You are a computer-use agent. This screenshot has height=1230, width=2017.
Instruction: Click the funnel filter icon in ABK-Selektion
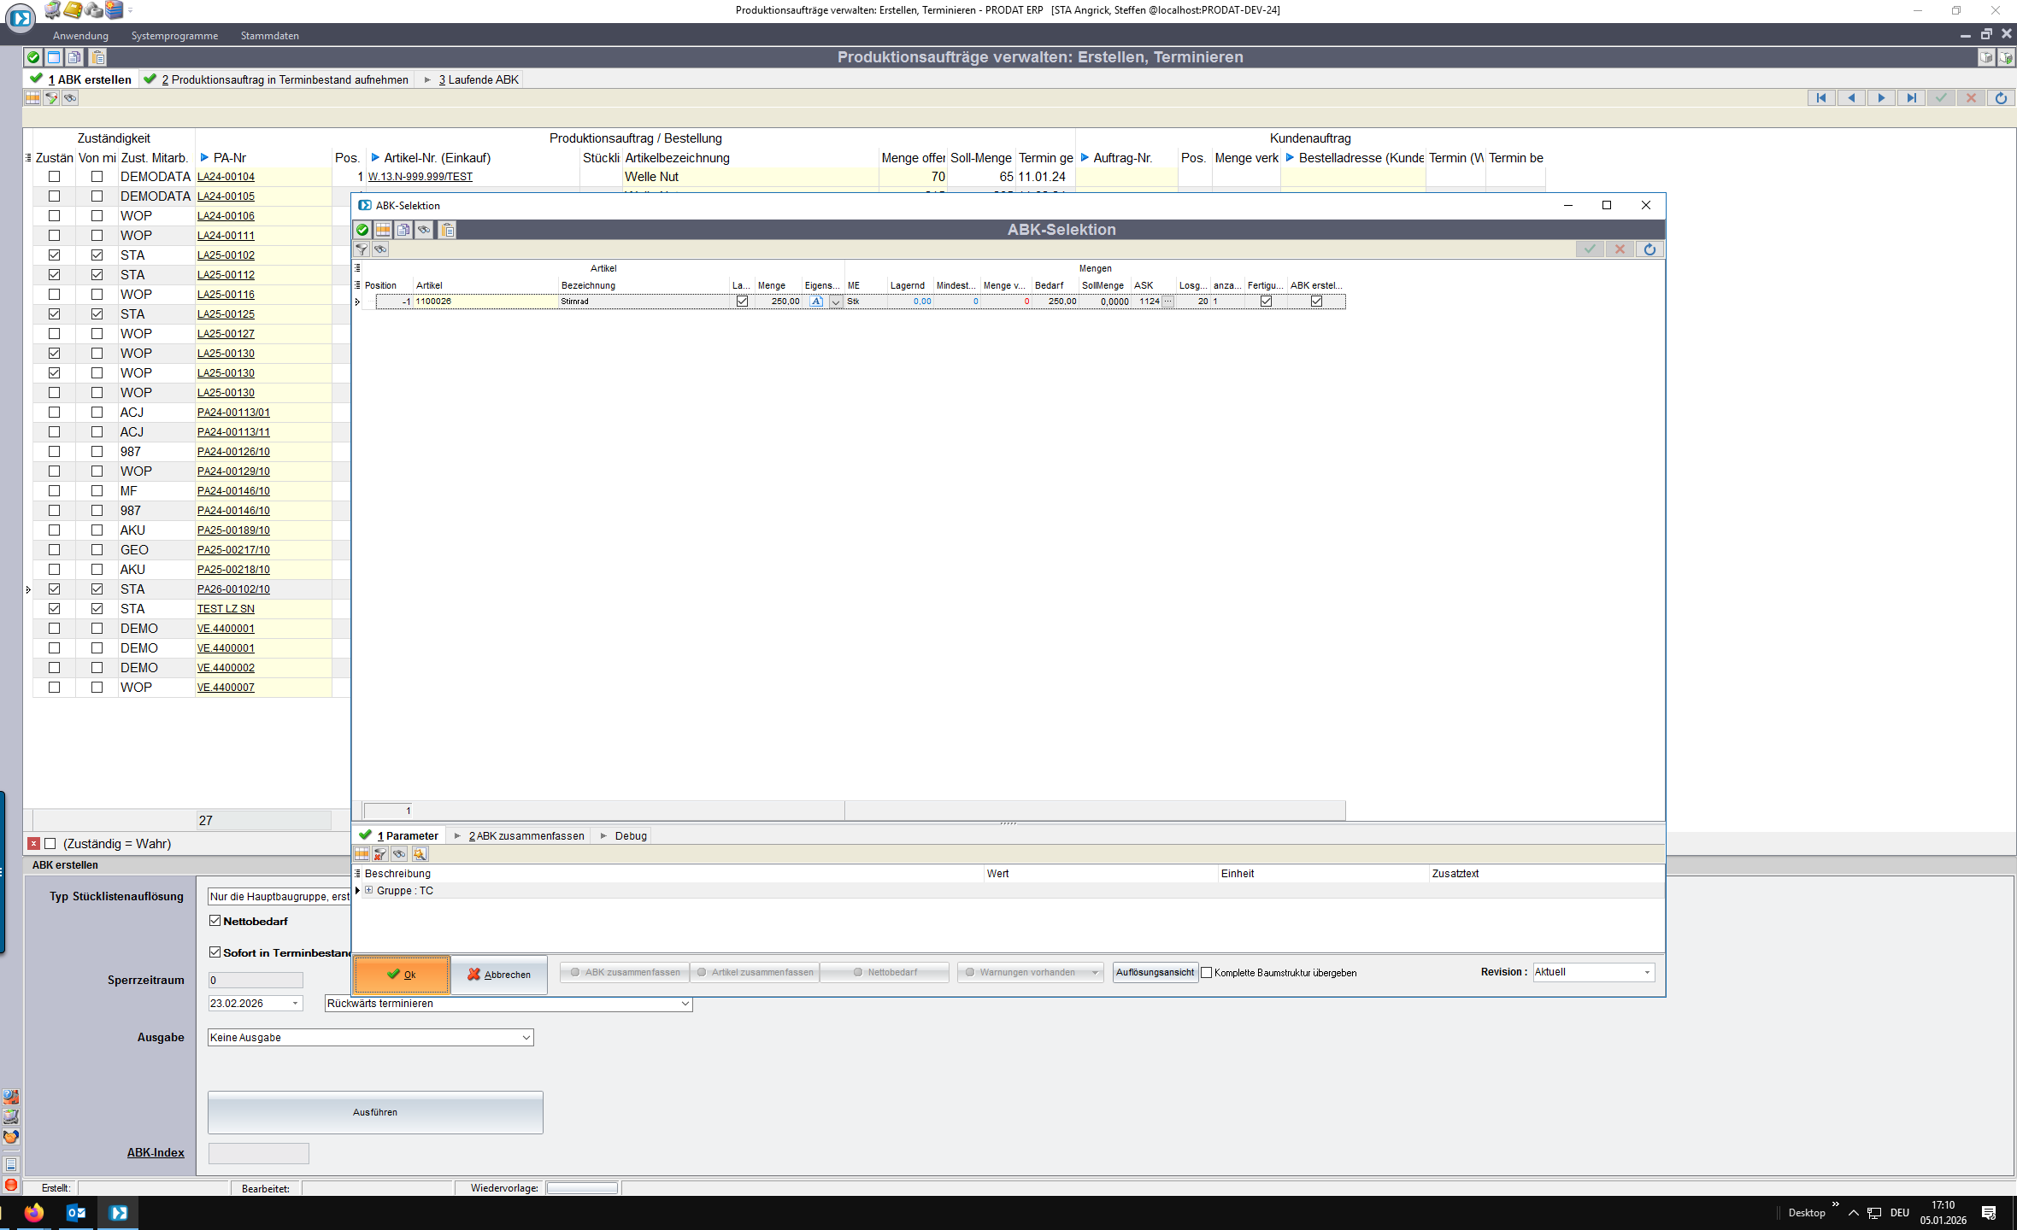coord(362,249)
